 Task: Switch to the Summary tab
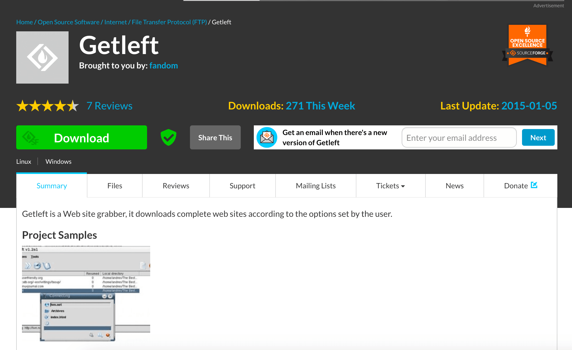pos(52,186)
